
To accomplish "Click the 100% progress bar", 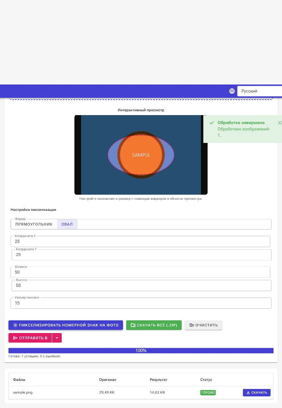I will click(141, 351).
